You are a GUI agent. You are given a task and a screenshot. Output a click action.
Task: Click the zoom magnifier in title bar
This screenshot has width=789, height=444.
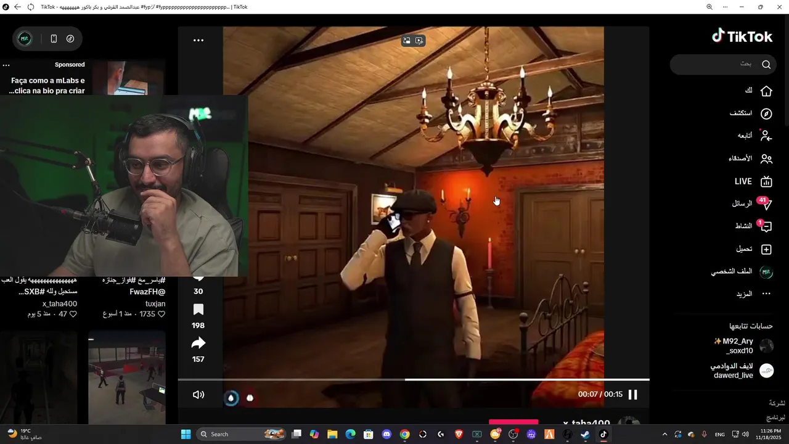(x=709, y=7)
